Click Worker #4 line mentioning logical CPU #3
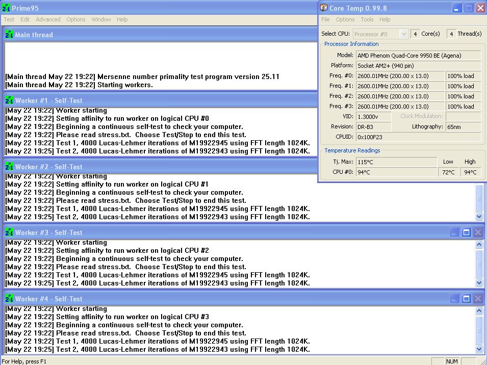The image size is (487, 365). point(107,317)
